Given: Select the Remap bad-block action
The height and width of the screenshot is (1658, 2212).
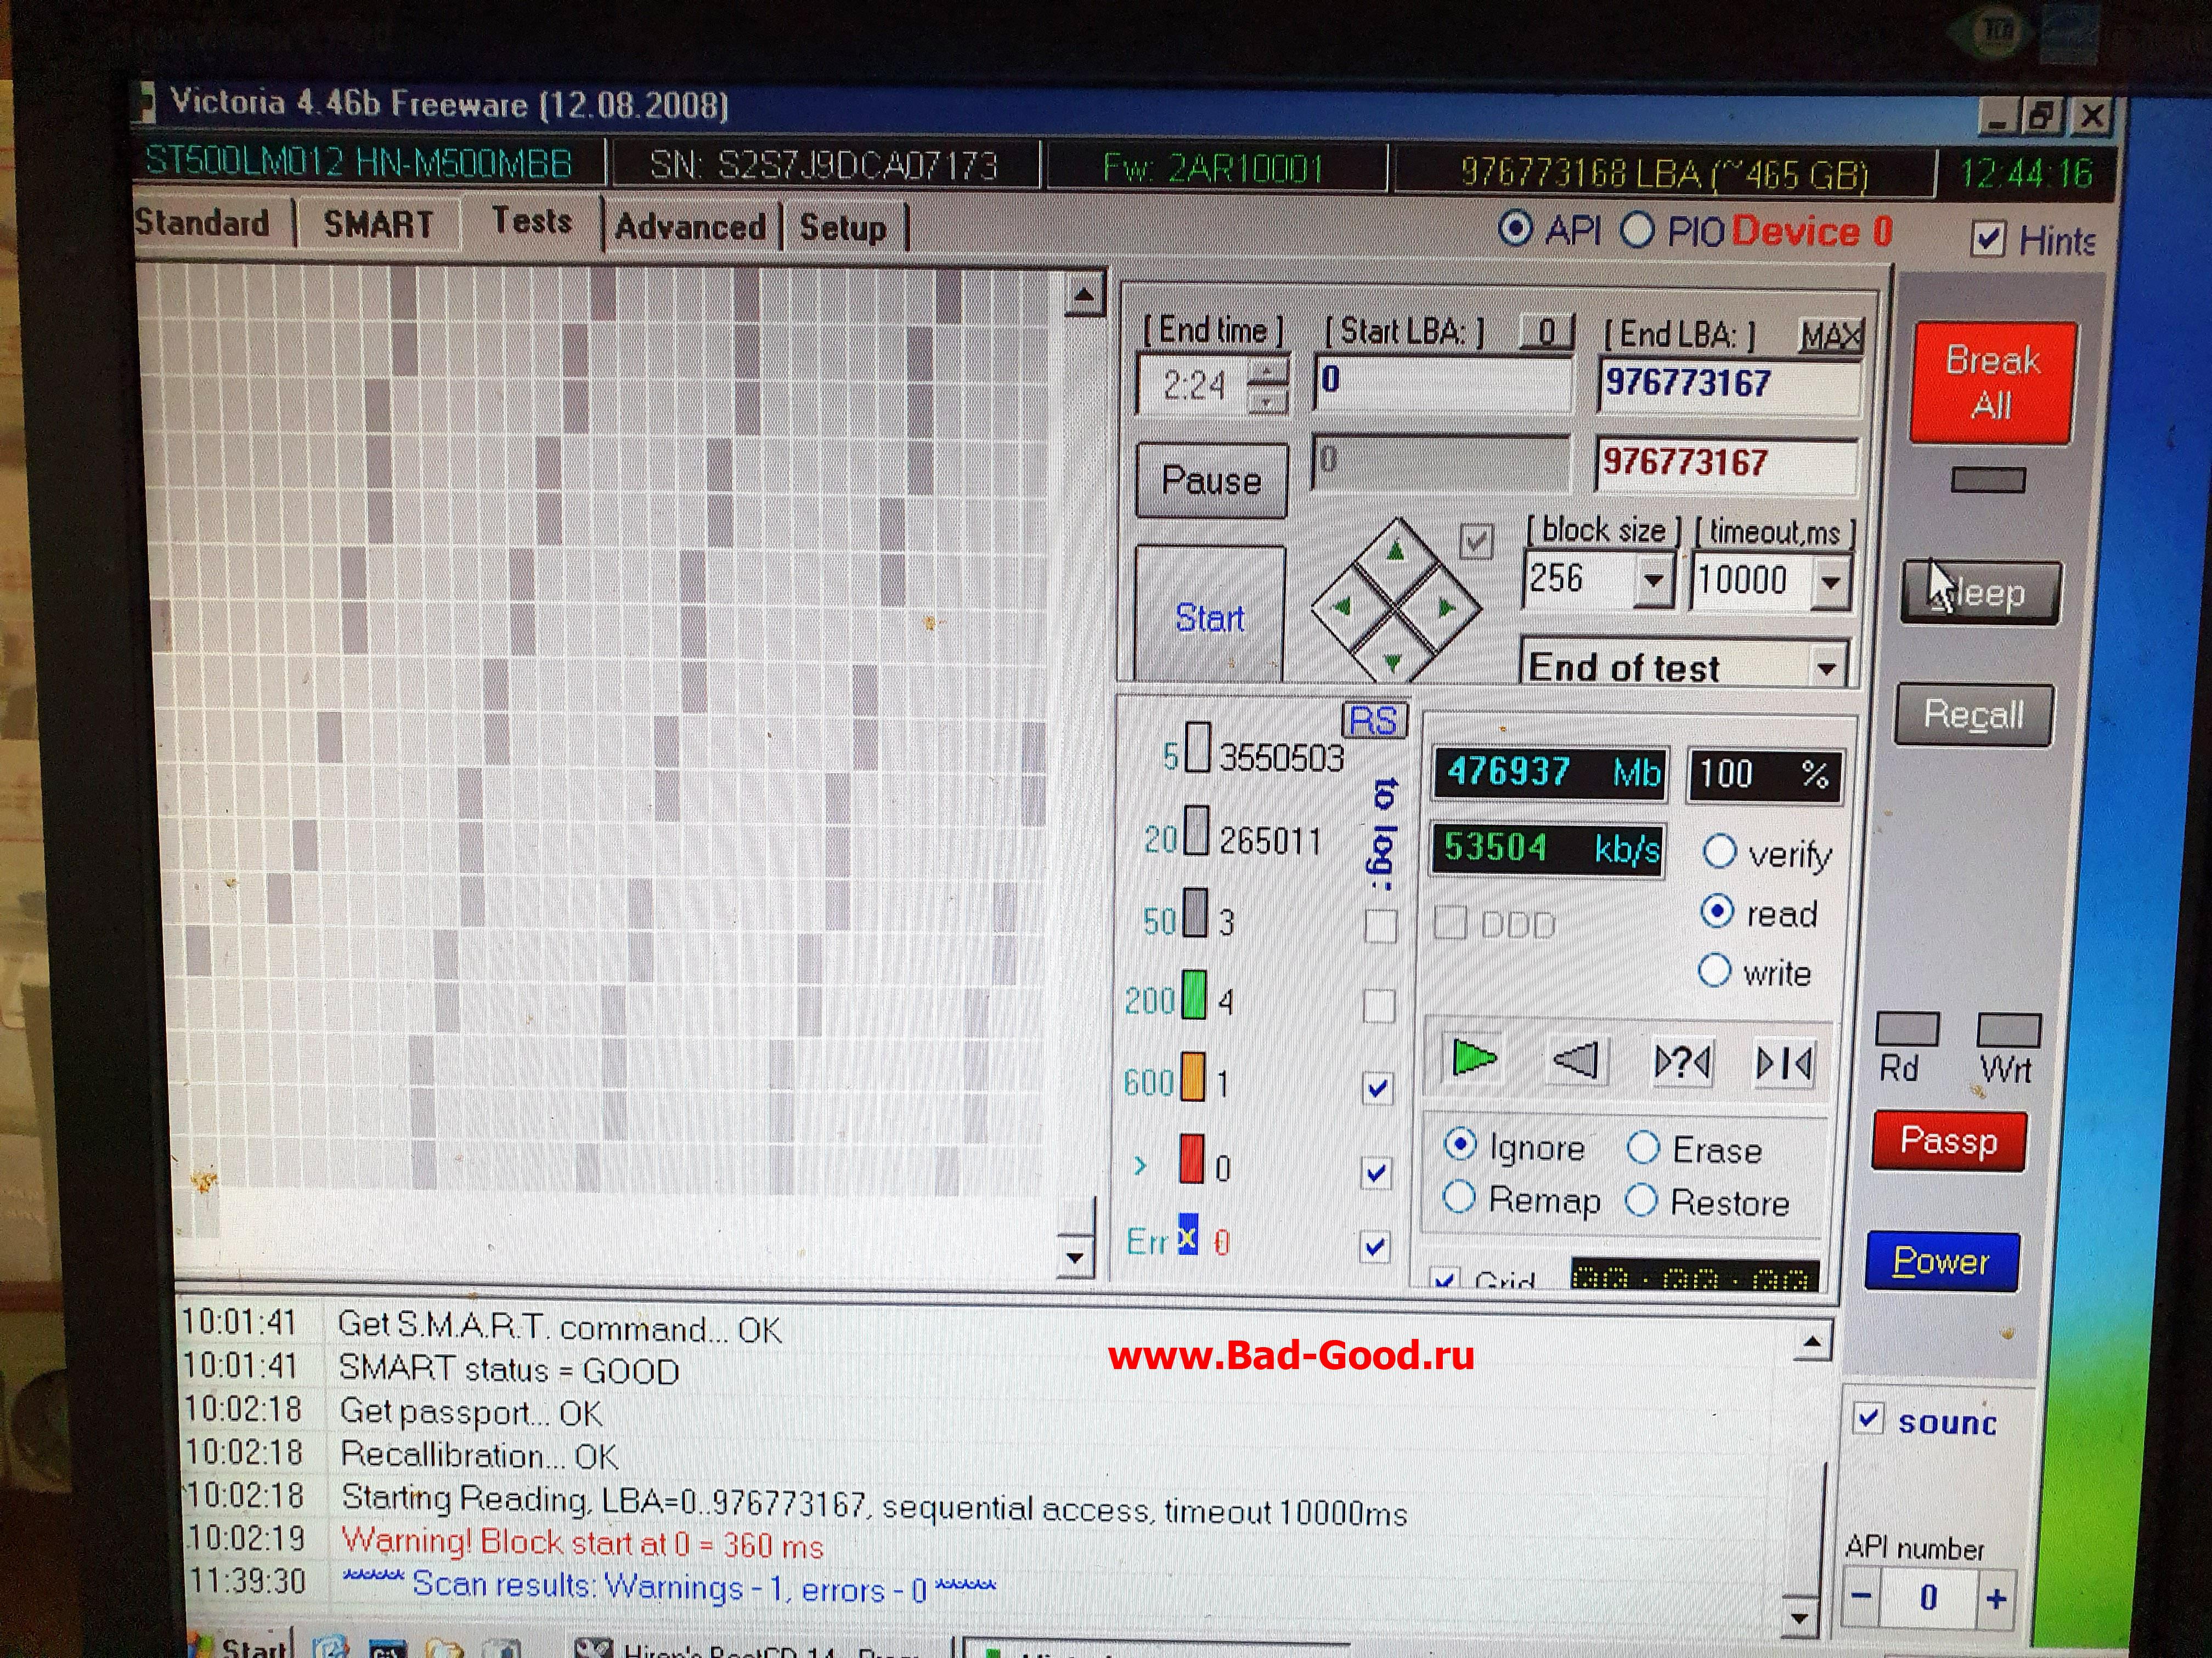Looking at the screenshot, I should (x=1458, y=1196).
